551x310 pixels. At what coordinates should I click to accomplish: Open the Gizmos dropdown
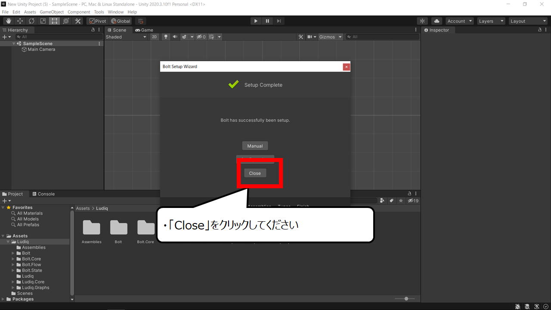tap(331, 37)
